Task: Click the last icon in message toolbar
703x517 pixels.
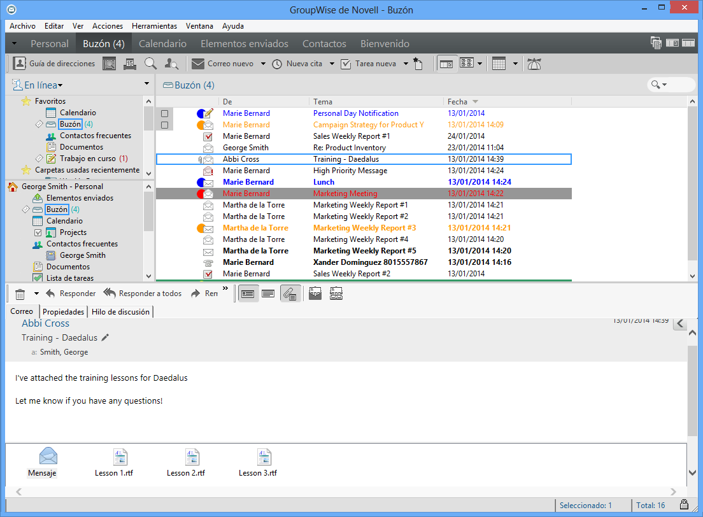Action: tap(336, 294)
